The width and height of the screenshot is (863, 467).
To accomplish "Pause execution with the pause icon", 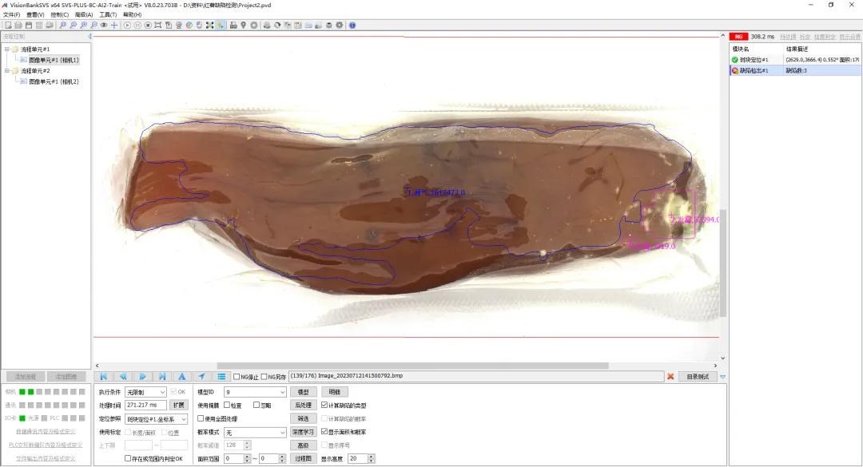I will (137, 26).
